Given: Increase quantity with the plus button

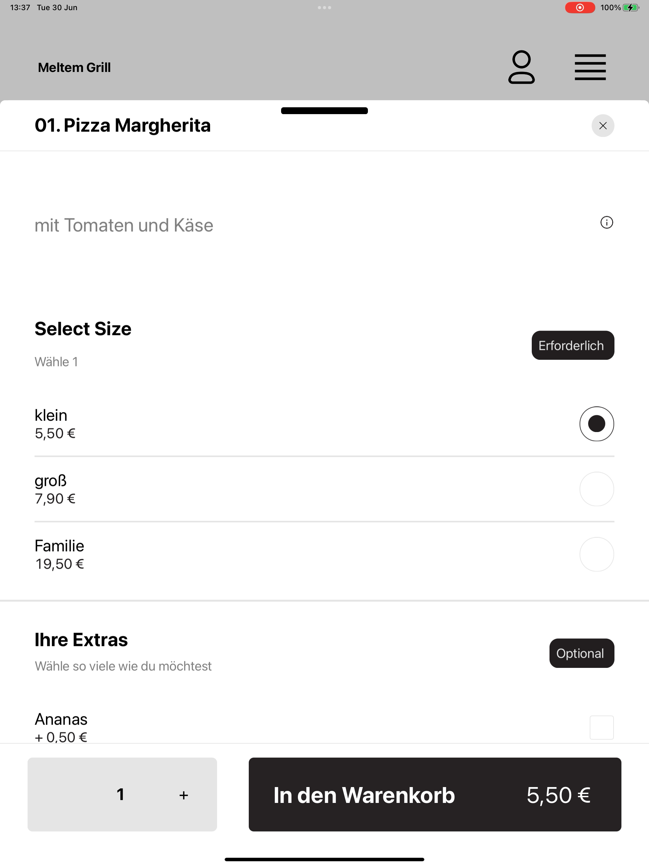Looking at the screenshot, I should click(183, 795).
